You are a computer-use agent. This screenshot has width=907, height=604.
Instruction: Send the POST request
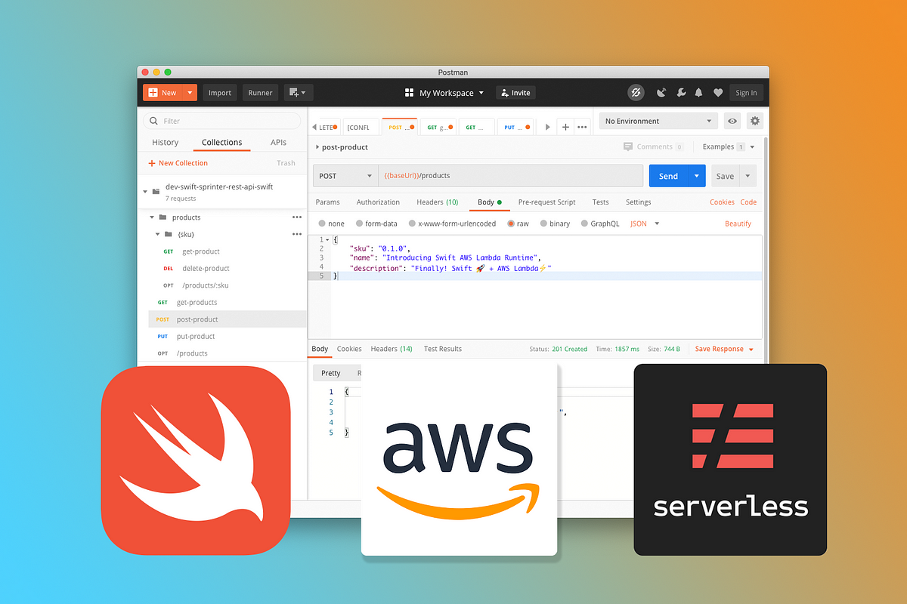click(668, 176)
